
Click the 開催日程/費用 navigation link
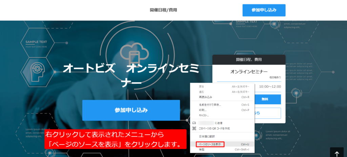coord(163,10)
